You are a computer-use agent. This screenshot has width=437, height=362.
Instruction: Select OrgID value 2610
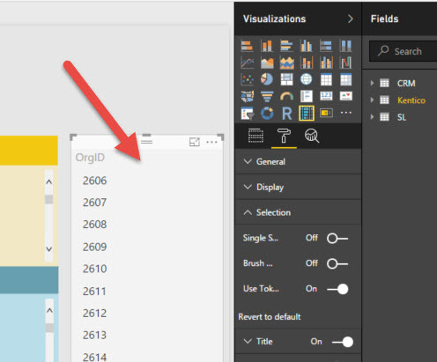click(94, 269)
